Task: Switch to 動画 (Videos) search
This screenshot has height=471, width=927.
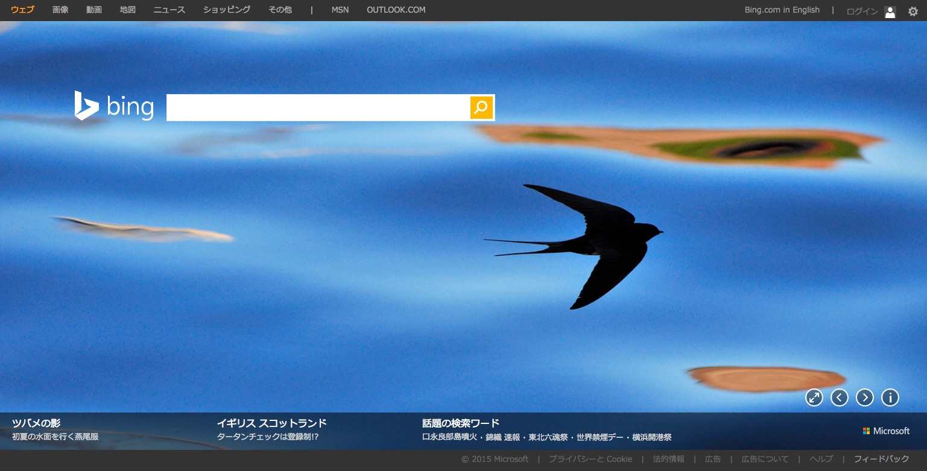Action: [94, 10]
